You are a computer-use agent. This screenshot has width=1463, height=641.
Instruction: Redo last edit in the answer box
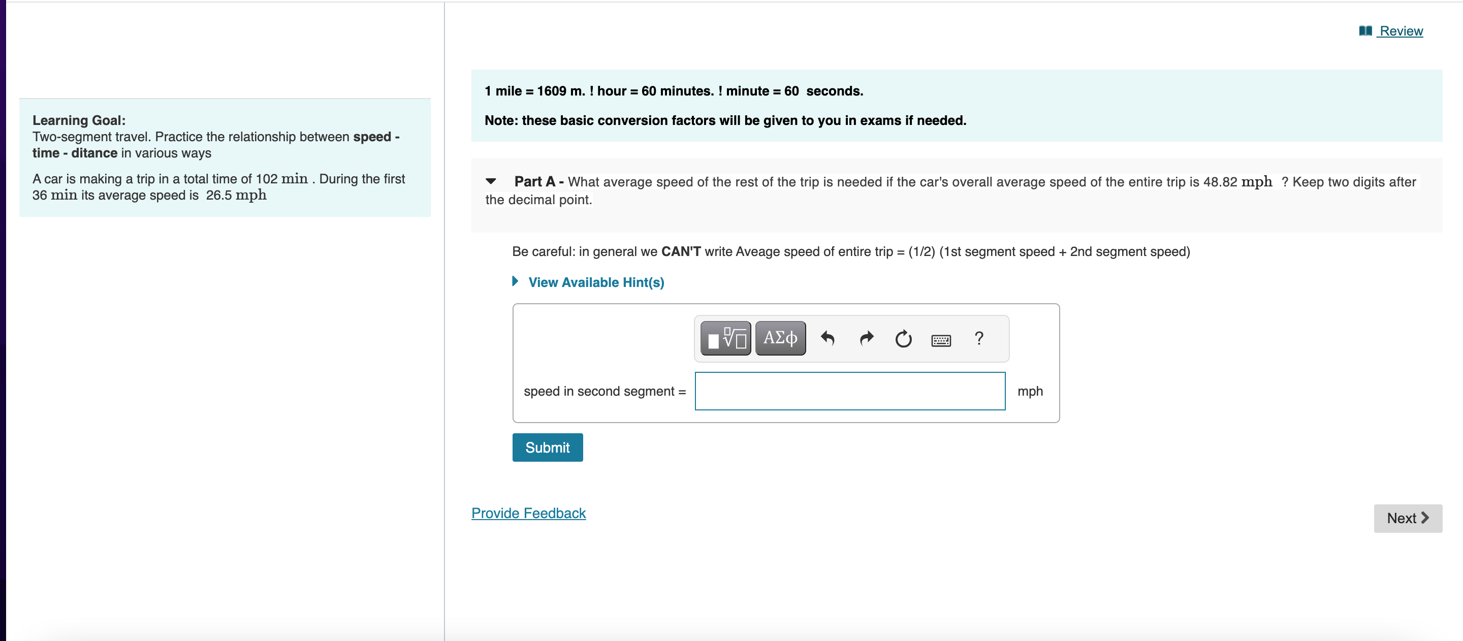[x=866, y=338]
